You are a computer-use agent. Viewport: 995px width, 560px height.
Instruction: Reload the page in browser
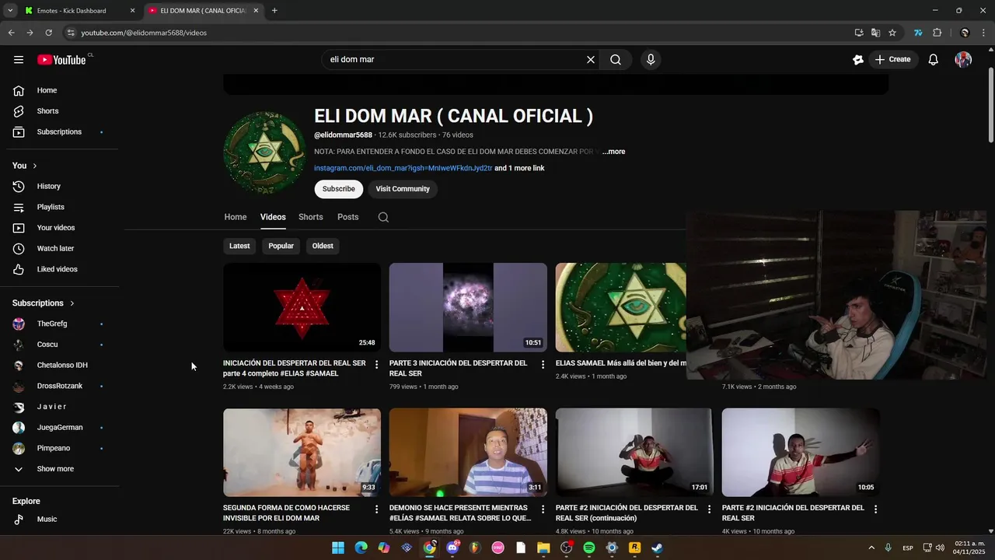click(48, 33)
